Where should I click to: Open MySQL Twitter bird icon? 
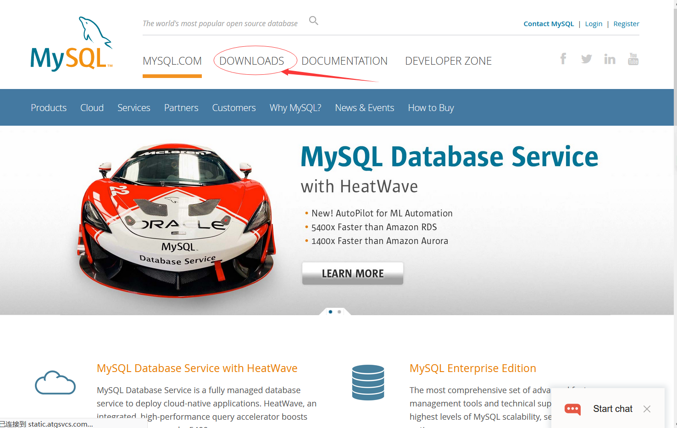[x=586, y=59]
